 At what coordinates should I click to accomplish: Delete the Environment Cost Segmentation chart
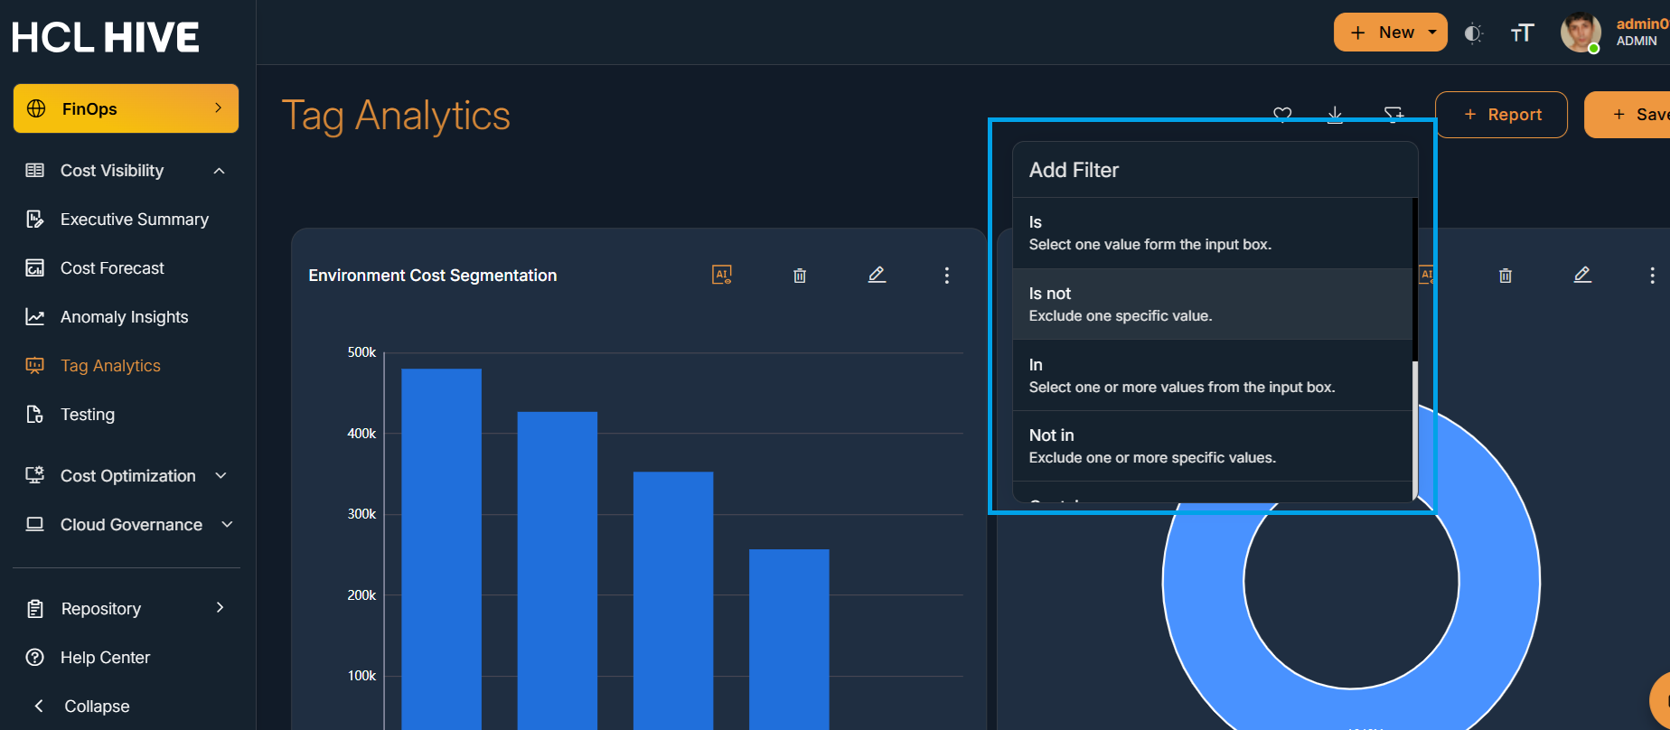tap(800, 276)
